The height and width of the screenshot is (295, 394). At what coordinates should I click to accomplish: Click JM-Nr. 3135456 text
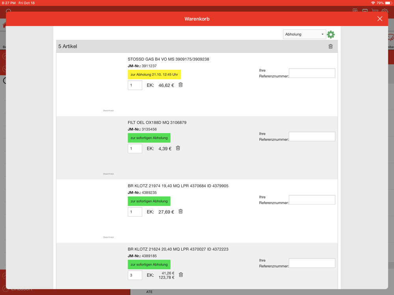(x=142, y=129)
